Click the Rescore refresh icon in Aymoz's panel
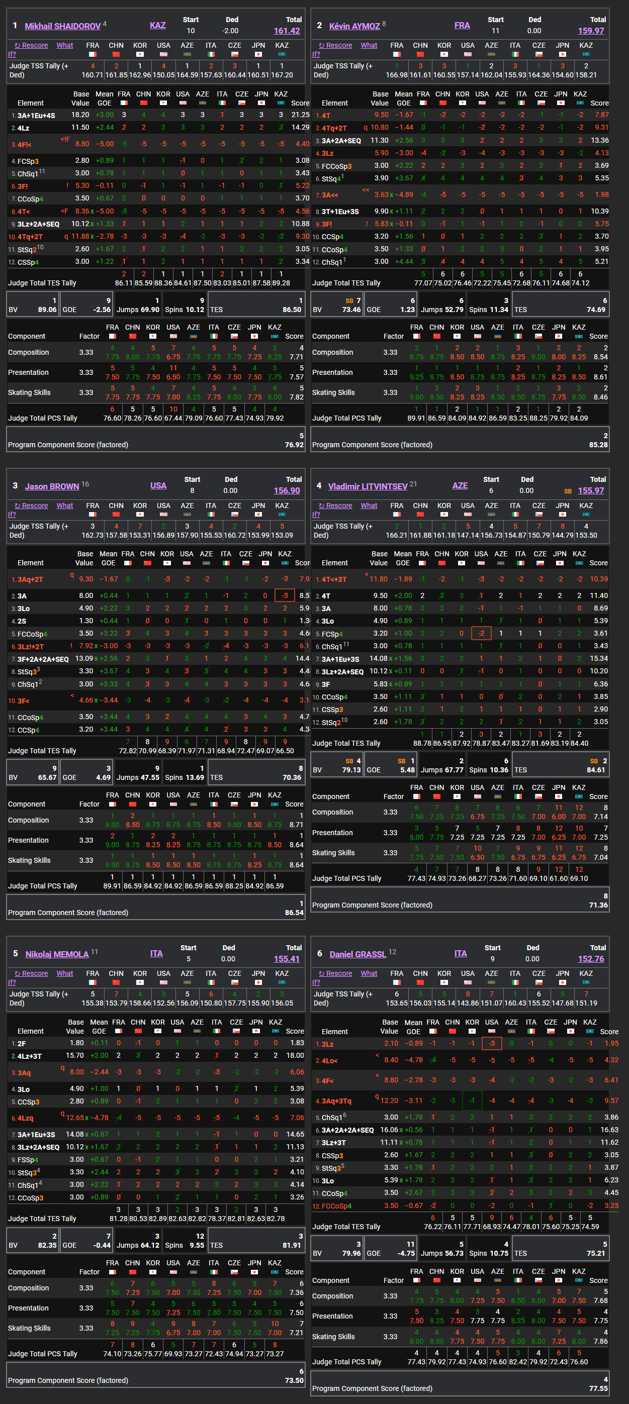Viewport: 629px width, 1404px height. click(322, 46)
